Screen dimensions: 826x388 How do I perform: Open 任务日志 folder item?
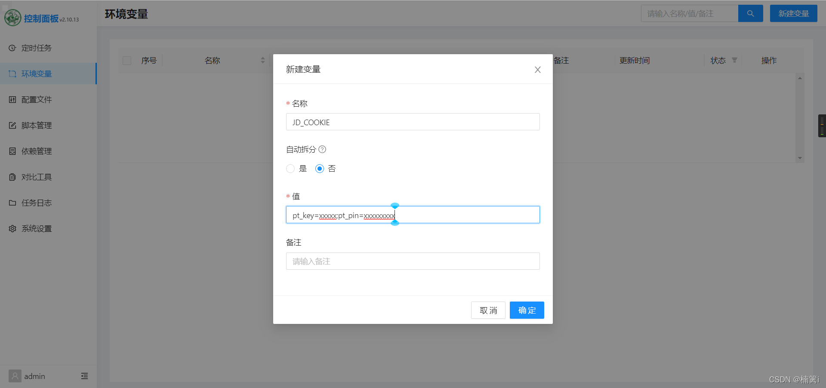point(37,203)
